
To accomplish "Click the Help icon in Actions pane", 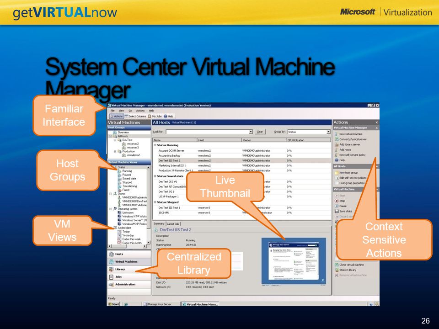I will point(337,160).
